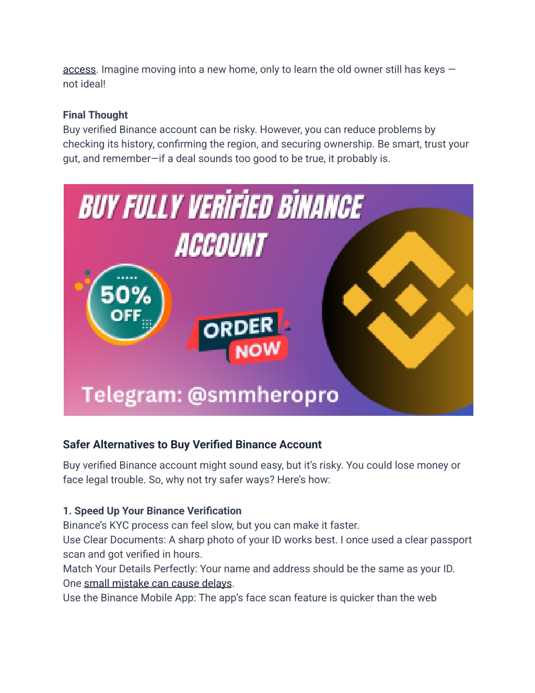Click the small center diamond of the Binance logo
535x693 pixels.
click(411, 300)
